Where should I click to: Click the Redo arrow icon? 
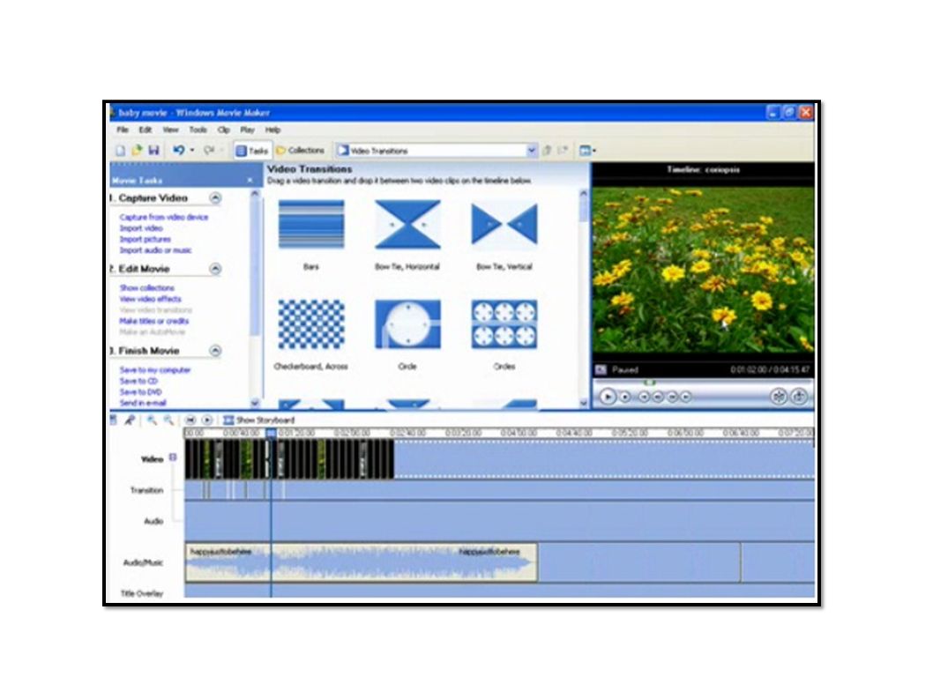pyautogui.click(x=209, y=151)
